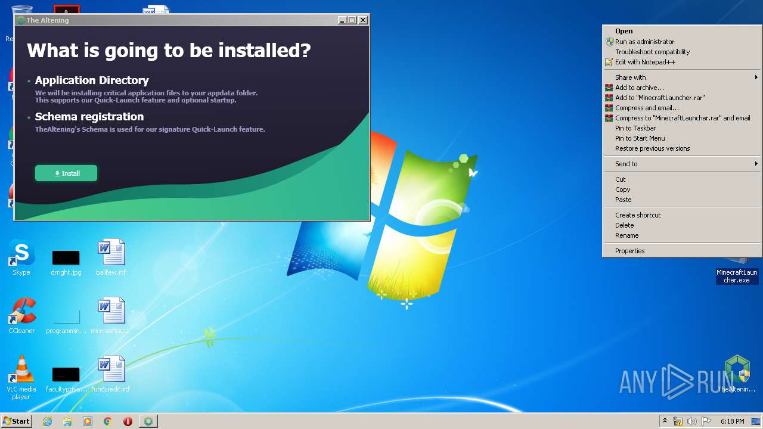
Task: Select Create shortcut entry
Action: coord(682,215)
